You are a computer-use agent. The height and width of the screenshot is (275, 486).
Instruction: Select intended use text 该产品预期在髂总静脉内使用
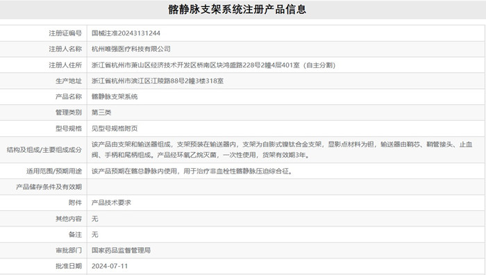[192, 171]
